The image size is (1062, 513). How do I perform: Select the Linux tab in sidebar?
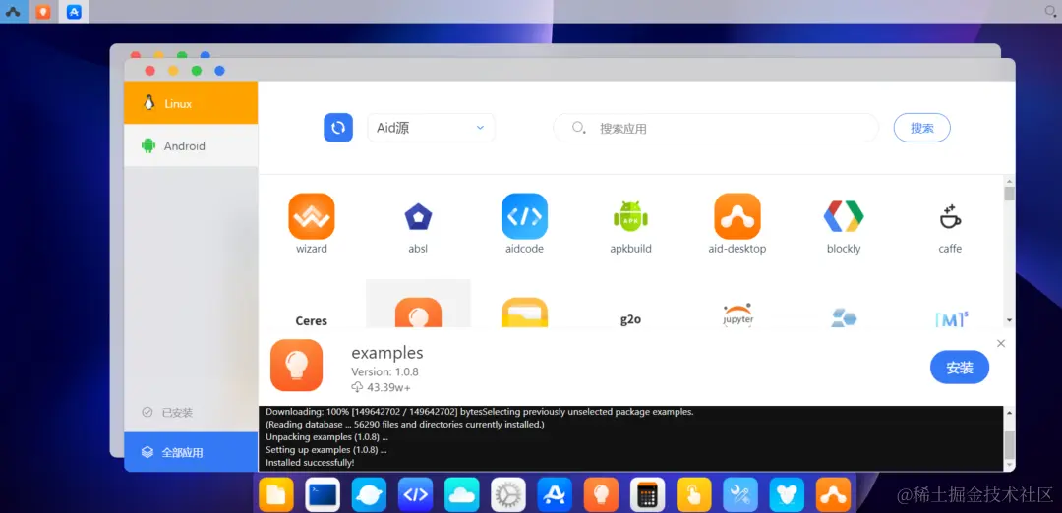191,103
